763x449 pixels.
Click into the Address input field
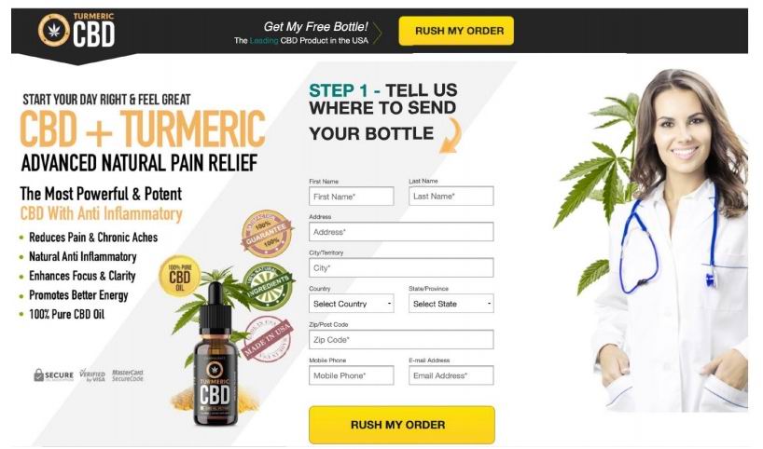pyautogui.click(x=401, y=232)
